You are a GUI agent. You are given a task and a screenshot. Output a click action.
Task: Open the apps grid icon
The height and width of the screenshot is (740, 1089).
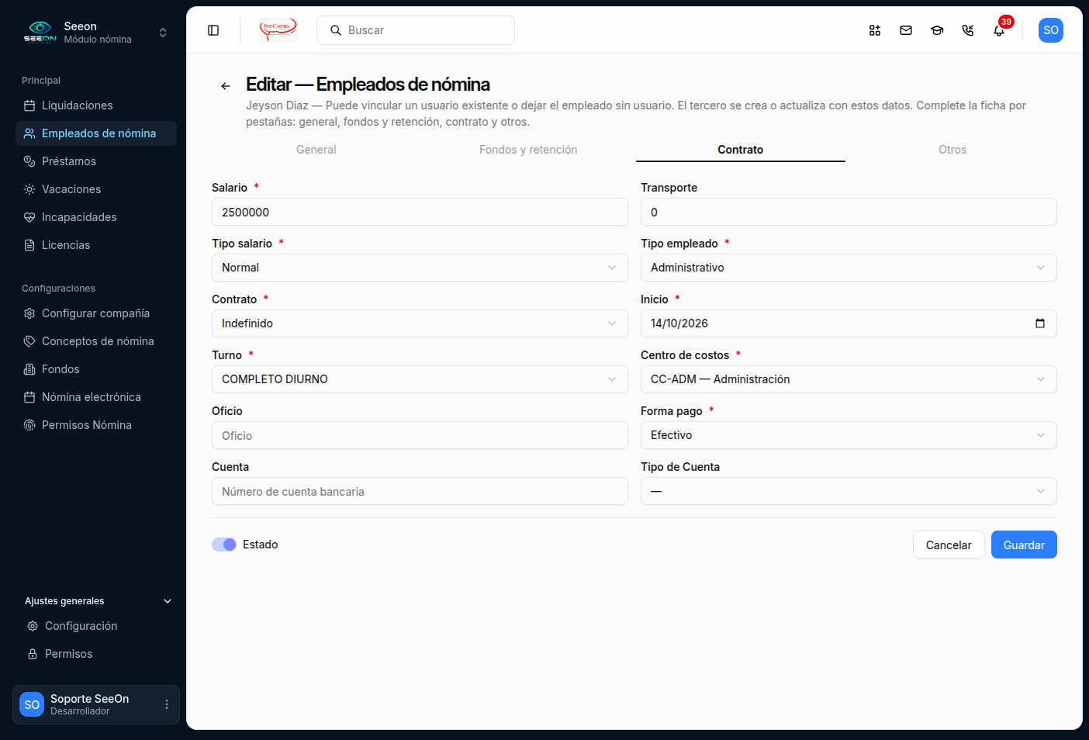[875, 30]
